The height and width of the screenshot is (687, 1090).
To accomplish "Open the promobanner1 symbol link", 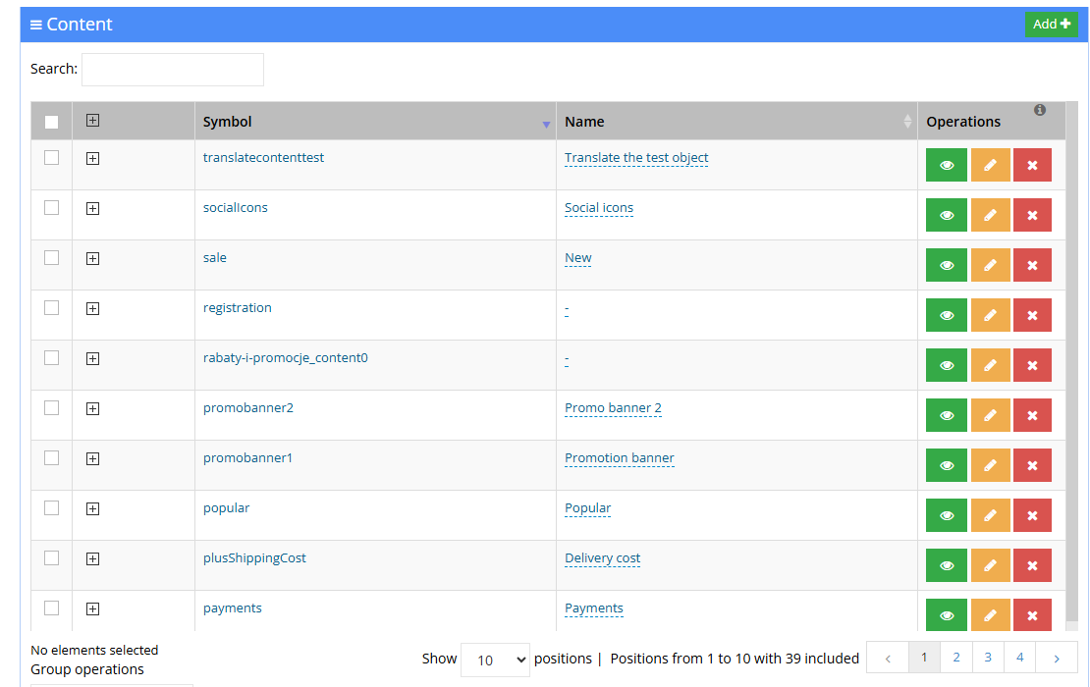I will point(247,457).
